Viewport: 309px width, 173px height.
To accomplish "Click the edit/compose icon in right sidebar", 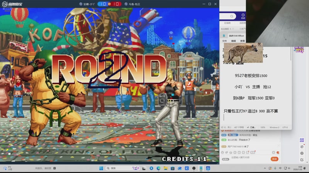I will coord(302,160).
